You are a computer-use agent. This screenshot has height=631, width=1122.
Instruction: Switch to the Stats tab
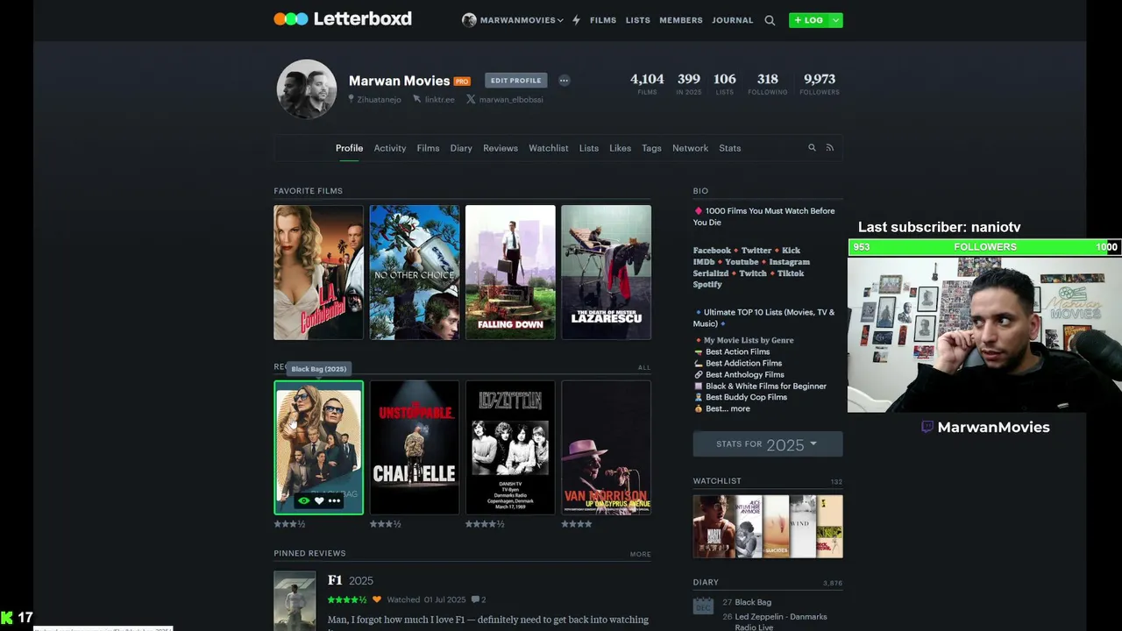point(730,148)
